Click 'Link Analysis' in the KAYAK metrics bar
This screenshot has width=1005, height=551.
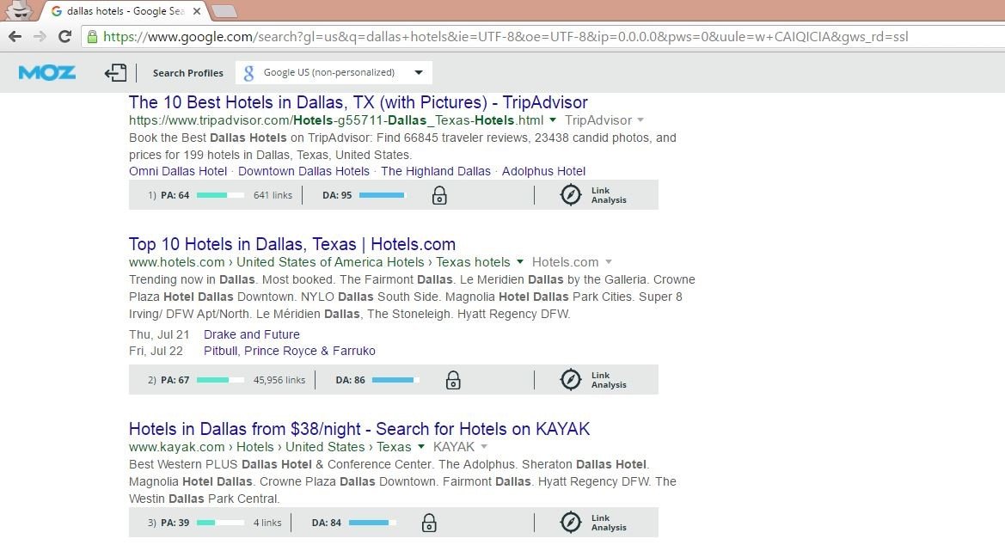click(609, 523)
